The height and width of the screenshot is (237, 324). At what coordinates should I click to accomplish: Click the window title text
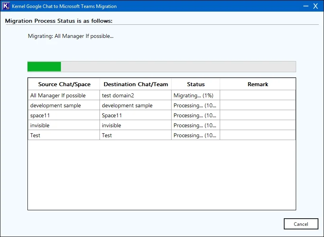(64, 6)
